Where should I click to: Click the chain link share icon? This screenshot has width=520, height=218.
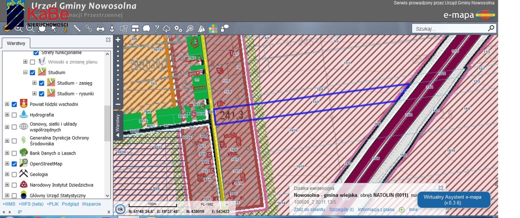[x=89, y=28]
